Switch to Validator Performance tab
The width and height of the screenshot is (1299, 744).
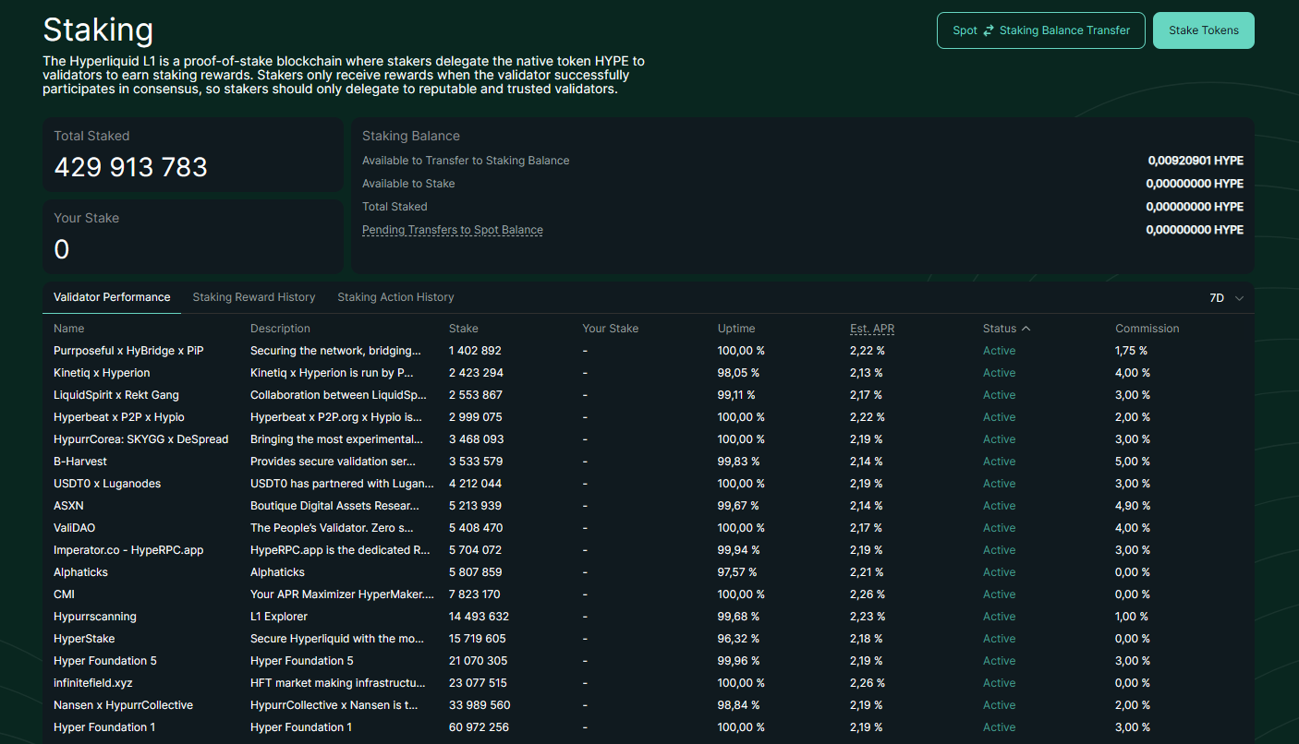(112, 297)
